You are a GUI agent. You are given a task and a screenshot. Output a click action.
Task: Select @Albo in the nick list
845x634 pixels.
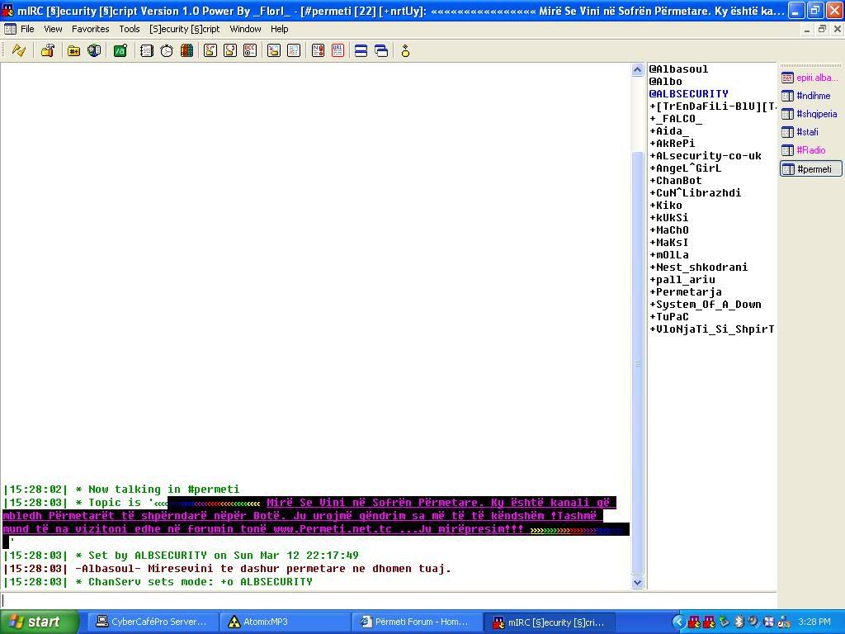666,82
